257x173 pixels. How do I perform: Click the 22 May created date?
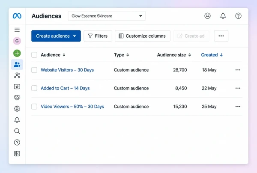tap(209, 88)
